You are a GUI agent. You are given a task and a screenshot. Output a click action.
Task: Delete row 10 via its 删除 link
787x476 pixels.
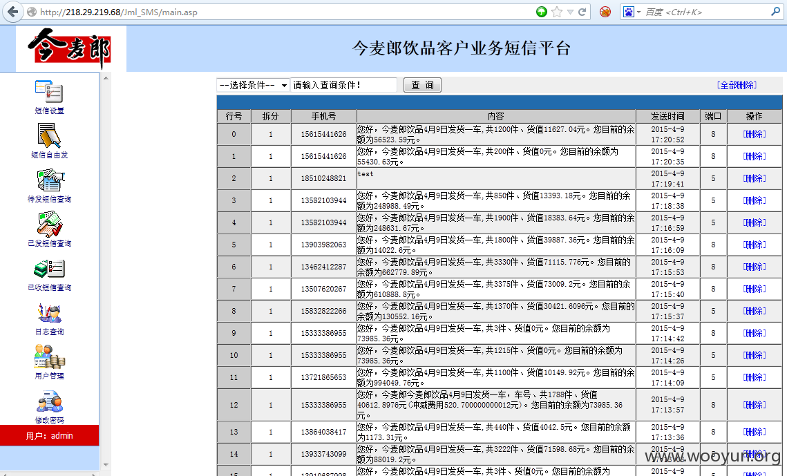[x=755, y=355]
